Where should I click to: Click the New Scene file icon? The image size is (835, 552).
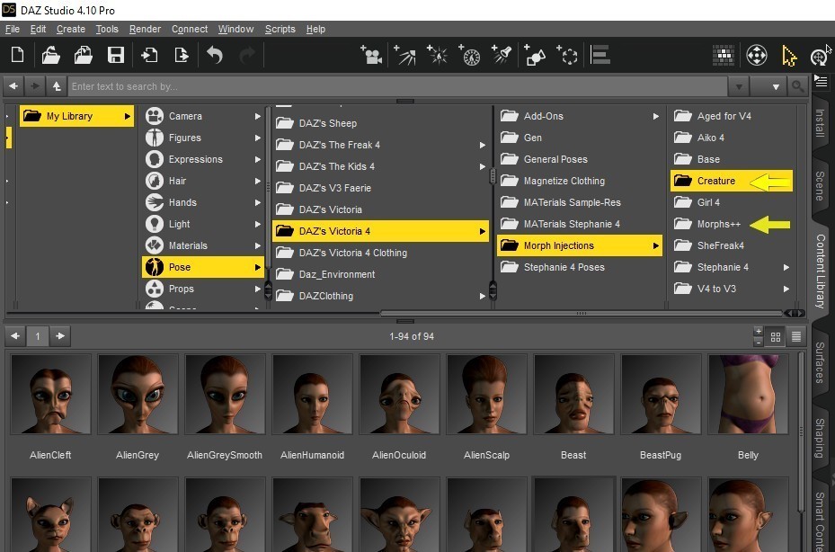click(x=18, y=55)
